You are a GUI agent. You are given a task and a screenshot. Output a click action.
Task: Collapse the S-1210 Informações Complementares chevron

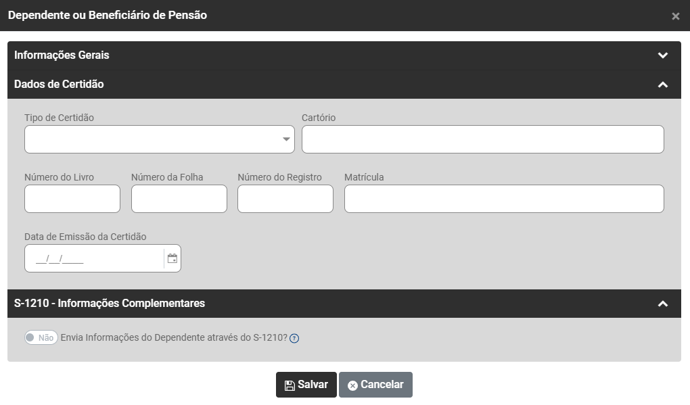(663, 304)
